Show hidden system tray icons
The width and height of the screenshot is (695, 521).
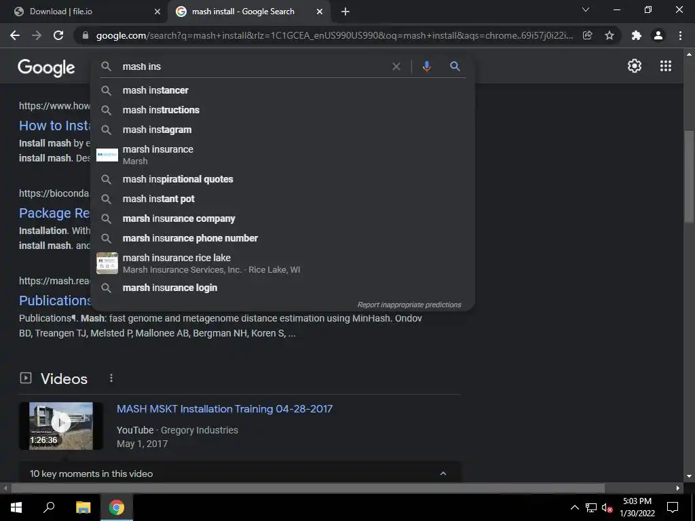click(574, 507)
